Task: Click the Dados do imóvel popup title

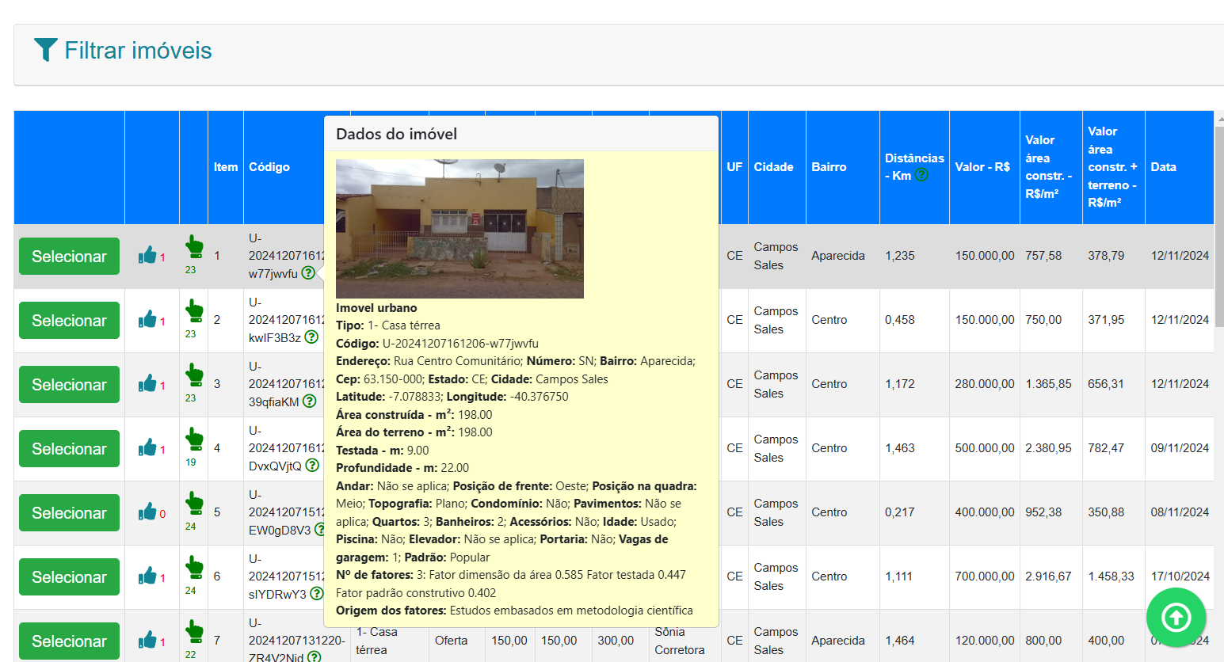Action: (396, 134)
